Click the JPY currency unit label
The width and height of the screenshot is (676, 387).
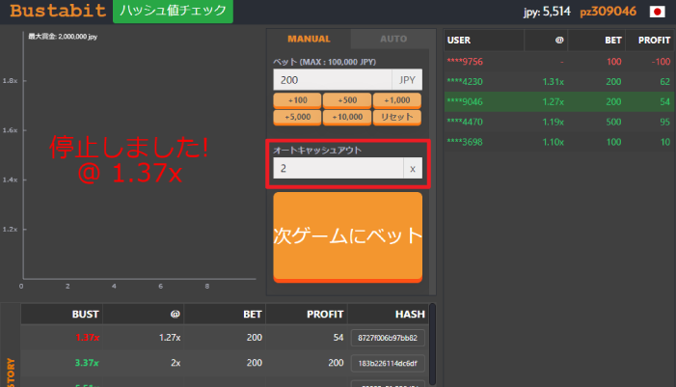[407, 80]
